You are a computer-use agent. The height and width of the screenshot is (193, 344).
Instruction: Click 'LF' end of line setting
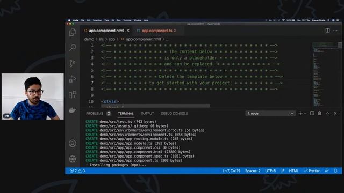(x=282, y=170)
